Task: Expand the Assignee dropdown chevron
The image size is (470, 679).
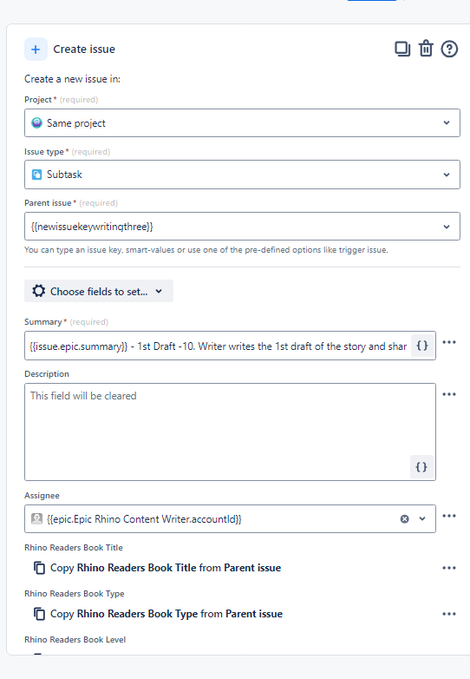Action: pos(422,518)
